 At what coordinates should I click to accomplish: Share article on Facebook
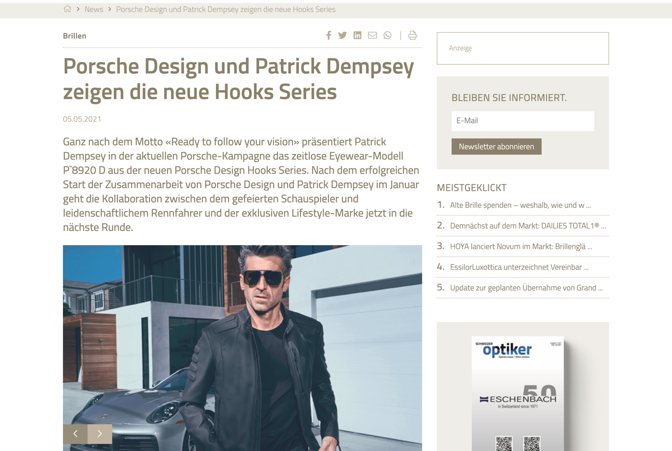coord(328,36)
